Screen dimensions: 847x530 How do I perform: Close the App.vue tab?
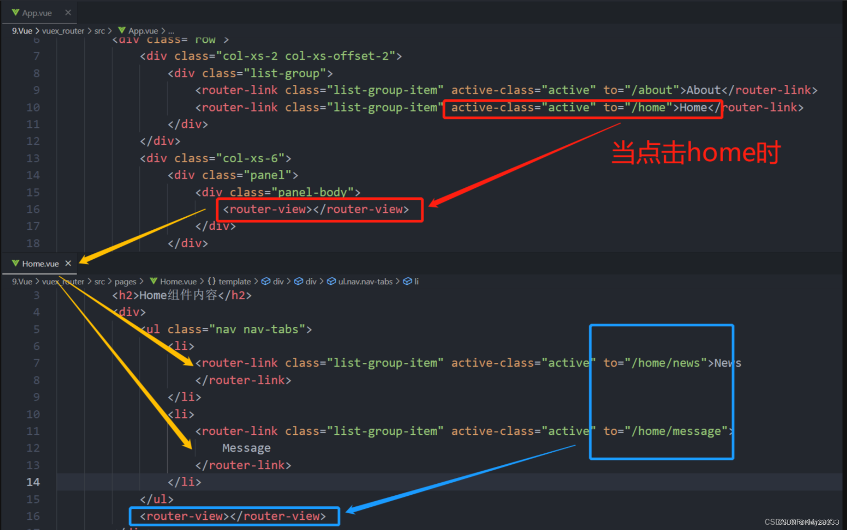(68, 13)
